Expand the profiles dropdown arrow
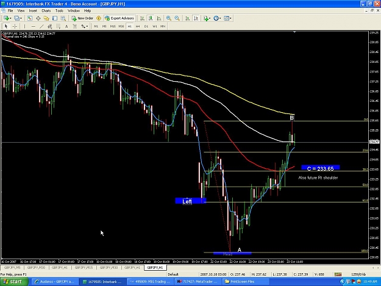The height and width of the screenshot is (286, 381). tap(21, 18)
